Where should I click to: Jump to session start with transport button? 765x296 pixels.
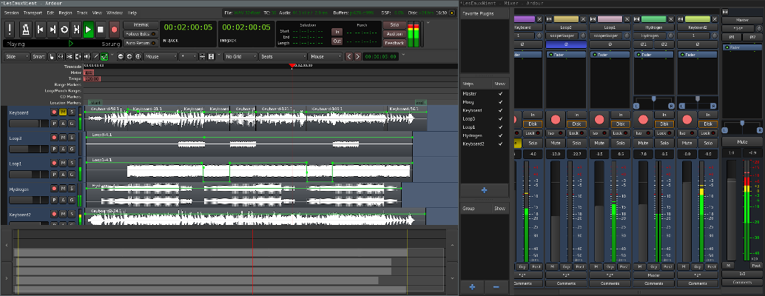point(41,30)
